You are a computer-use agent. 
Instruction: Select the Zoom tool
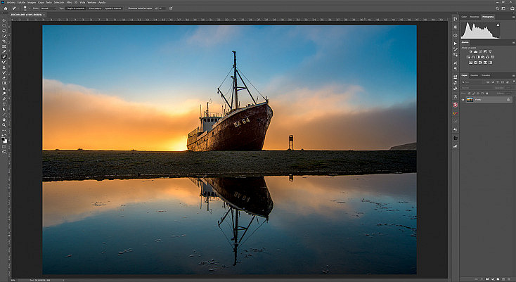(4, 124)
